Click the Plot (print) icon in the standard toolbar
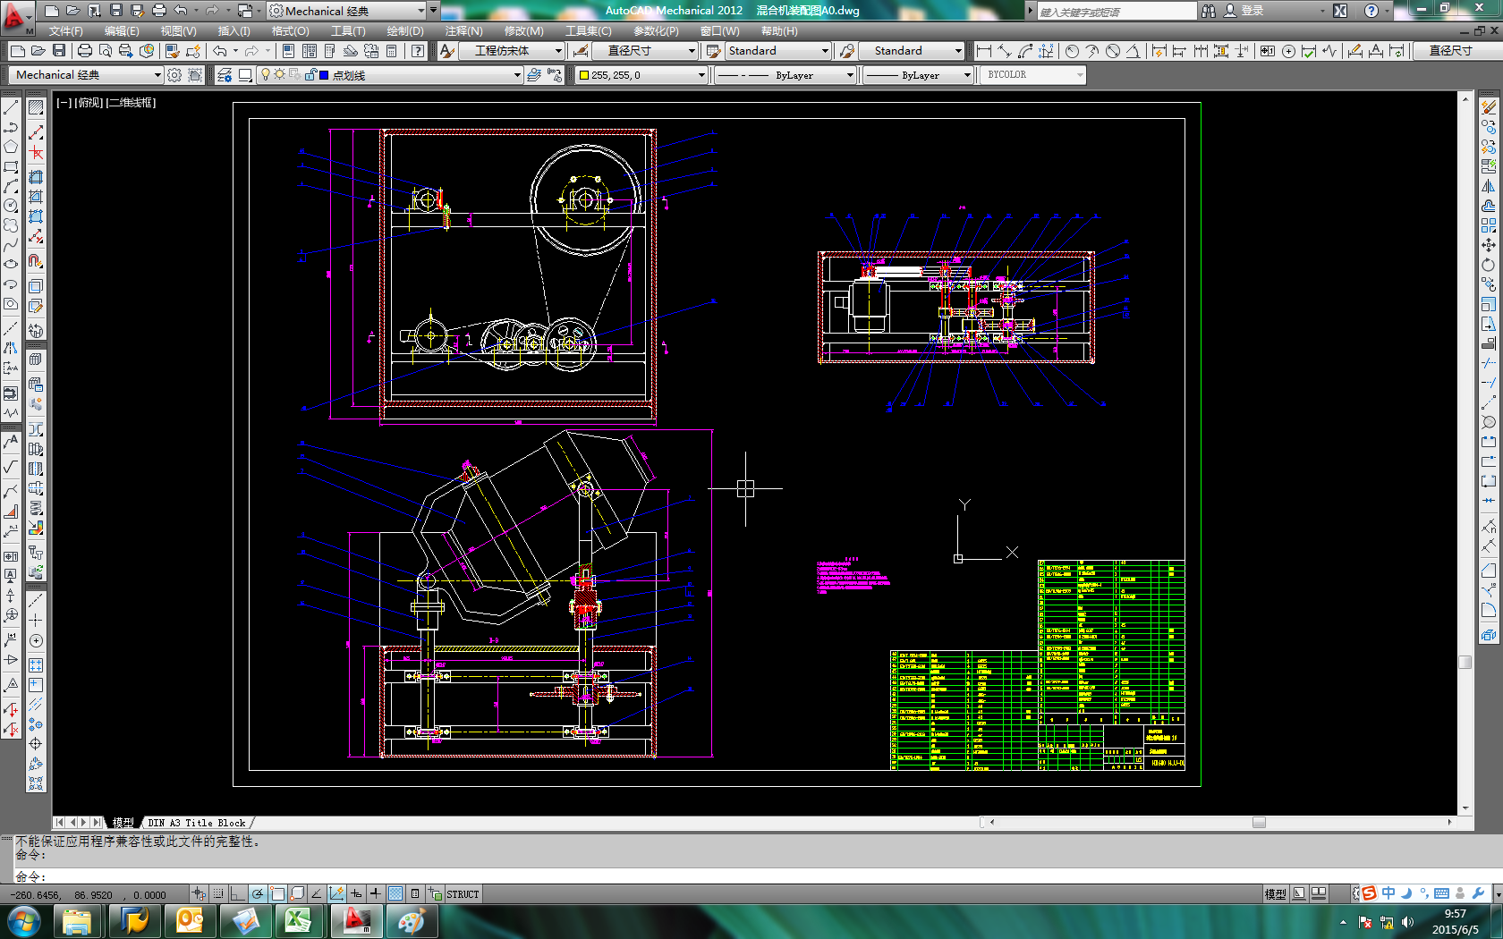 pyautogui.click(x=84, y=51)
